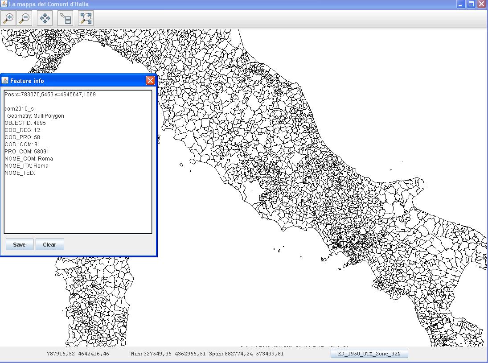
Task: Reset map to full extent
Action: pyautogui.click(x=86, y=18)
